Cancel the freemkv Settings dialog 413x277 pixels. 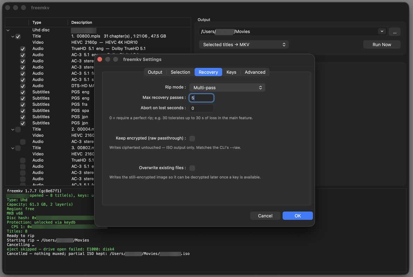point(265,216)
